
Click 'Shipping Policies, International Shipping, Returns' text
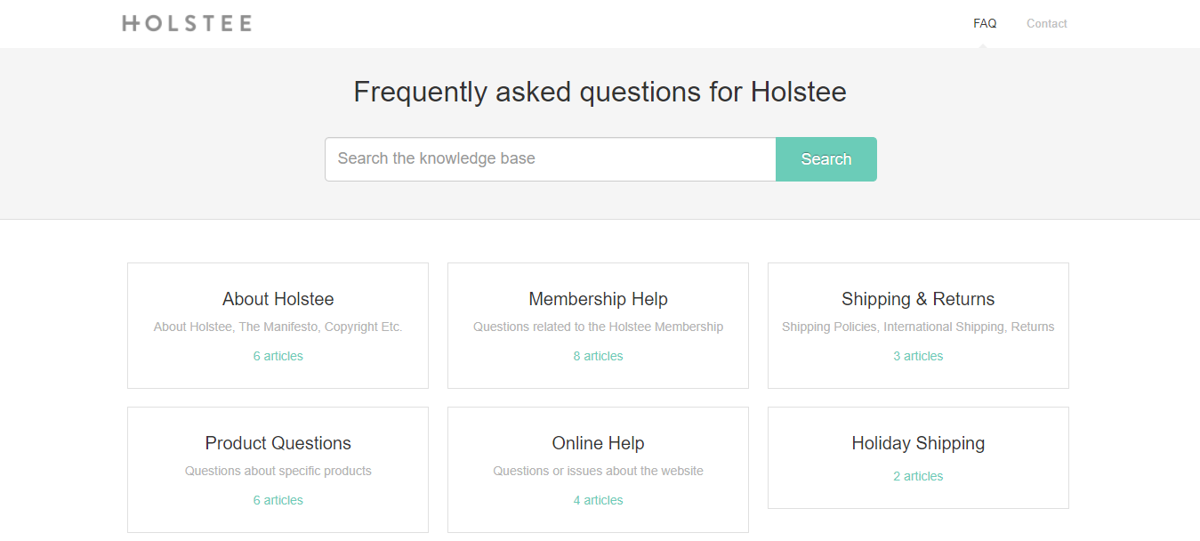click(x=918, y=327)
